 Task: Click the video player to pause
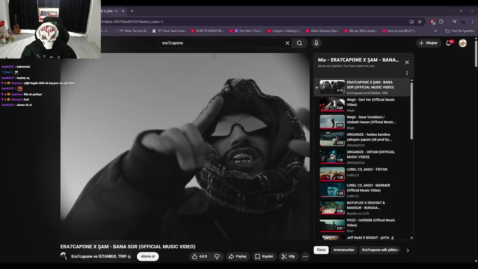click(185, 146)
